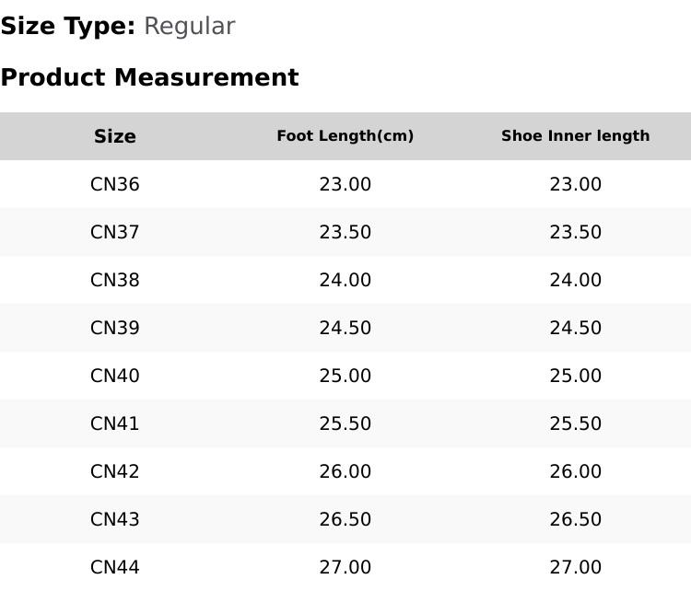Click the 25.00 foot length for CN40
The width and height of the screenshot is (691, 591).
coord(345,376)
